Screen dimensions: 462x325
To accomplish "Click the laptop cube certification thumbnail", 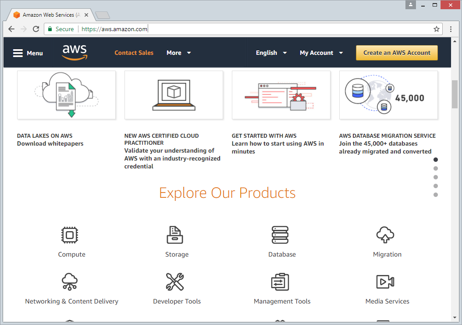I will click(174, 95).
